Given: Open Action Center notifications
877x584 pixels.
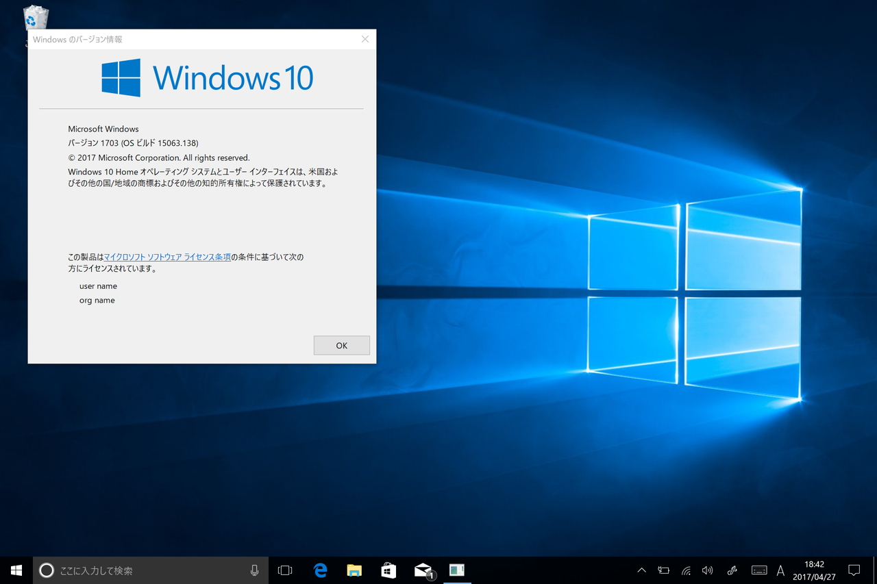Looking at the screenshot, I should 854,570.
